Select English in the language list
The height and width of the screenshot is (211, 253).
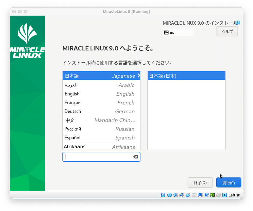101,94
